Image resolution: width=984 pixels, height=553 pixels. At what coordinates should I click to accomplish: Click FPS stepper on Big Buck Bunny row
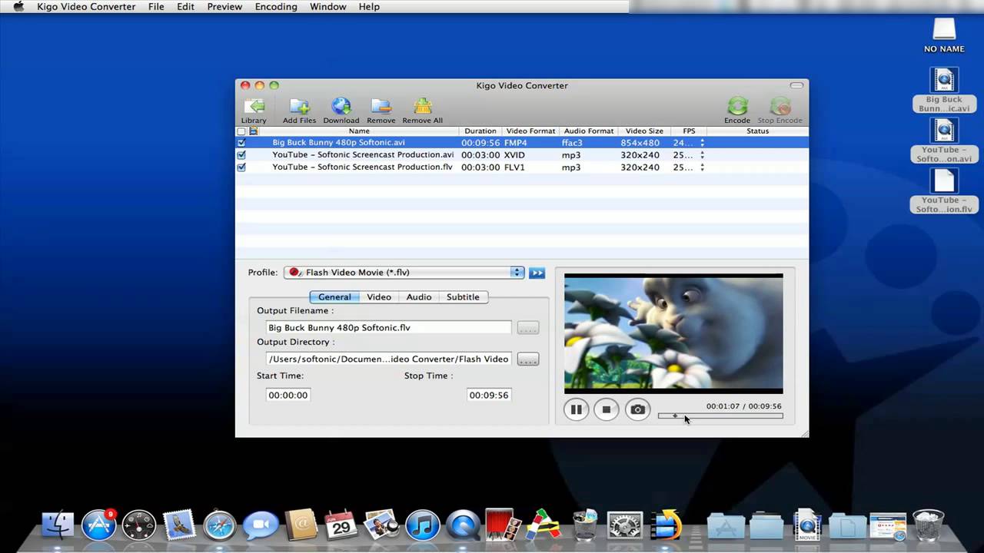click(702, 143)
